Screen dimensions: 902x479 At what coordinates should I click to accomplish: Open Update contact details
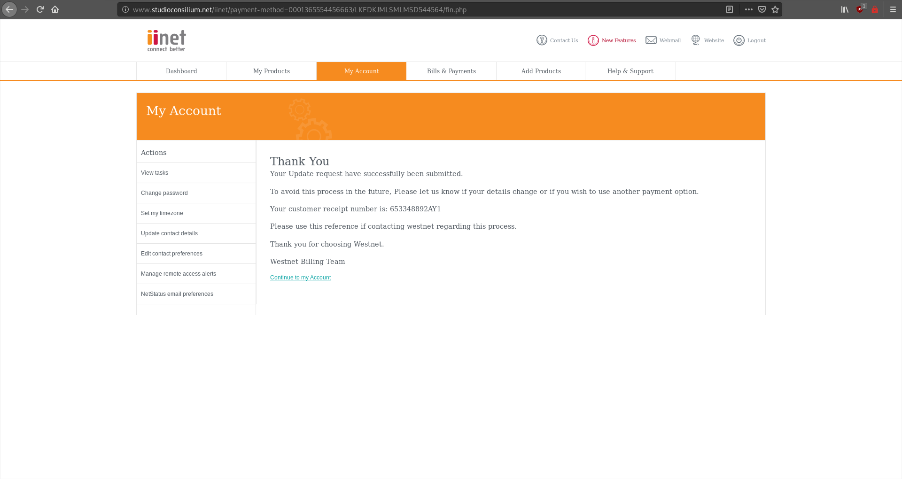click(169, 233)
